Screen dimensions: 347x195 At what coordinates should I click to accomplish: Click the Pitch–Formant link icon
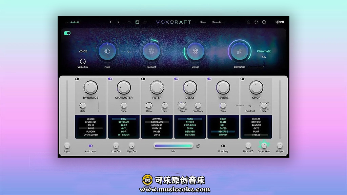tap(129, 51)
